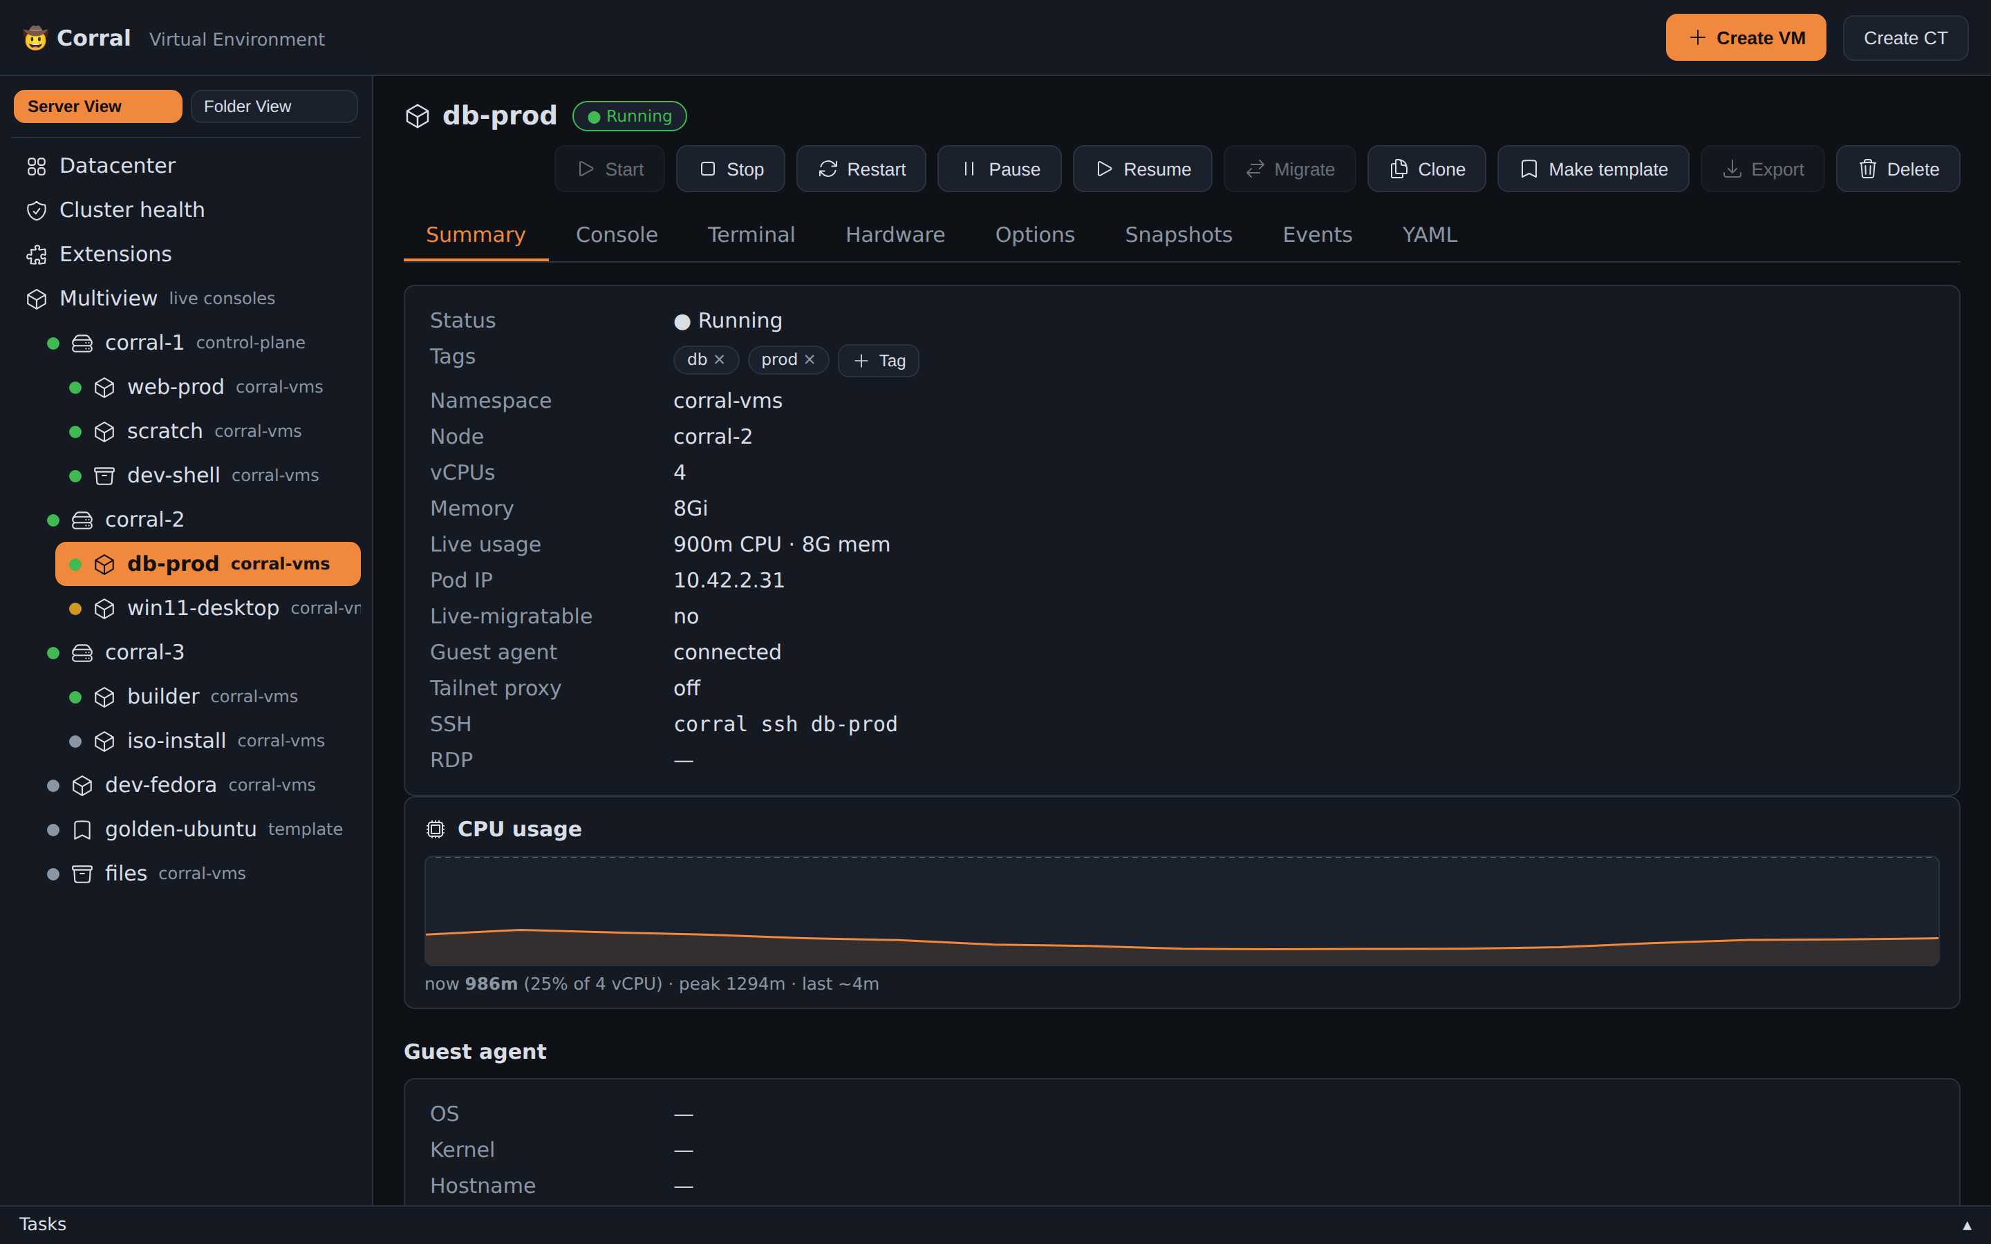Clone the db-prod VM

click(x=1427, y=169)
